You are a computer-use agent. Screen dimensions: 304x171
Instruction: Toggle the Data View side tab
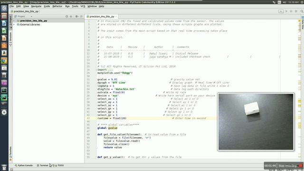pos(303,23)
